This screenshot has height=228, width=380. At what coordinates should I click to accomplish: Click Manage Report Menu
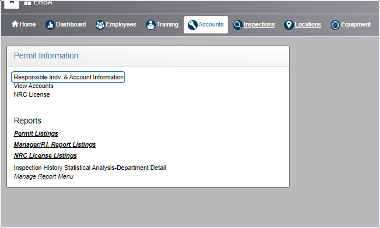(43, 177)
